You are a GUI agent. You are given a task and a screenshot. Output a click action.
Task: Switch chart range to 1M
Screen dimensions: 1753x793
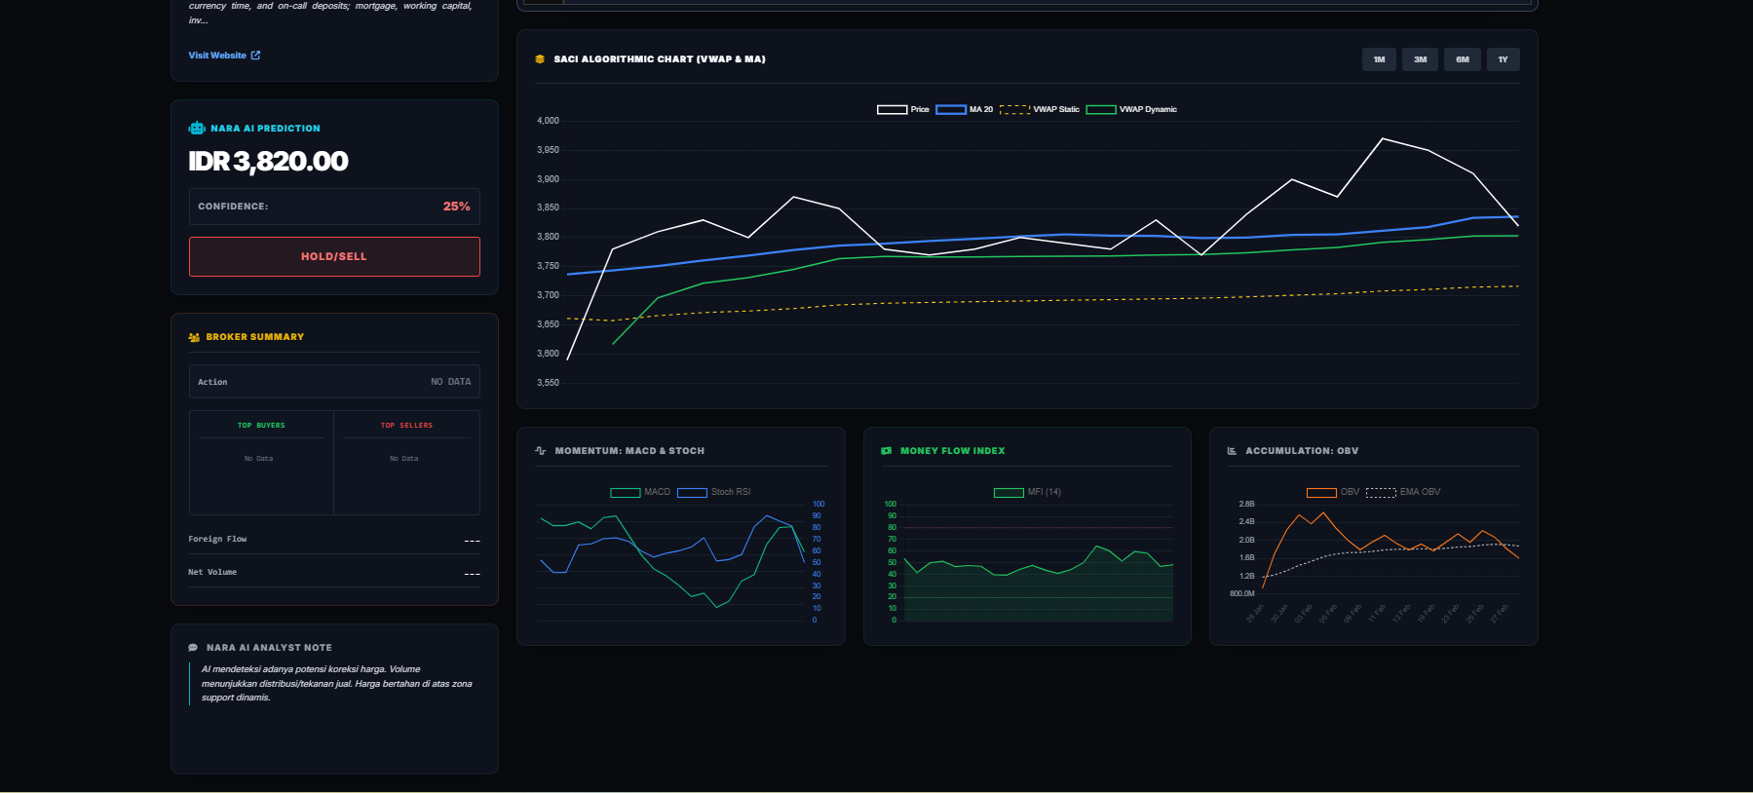[x=1379, y=60]
